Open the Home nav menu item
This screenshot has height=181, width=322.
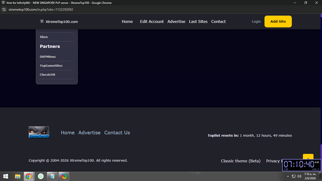[x=127, y=22]
